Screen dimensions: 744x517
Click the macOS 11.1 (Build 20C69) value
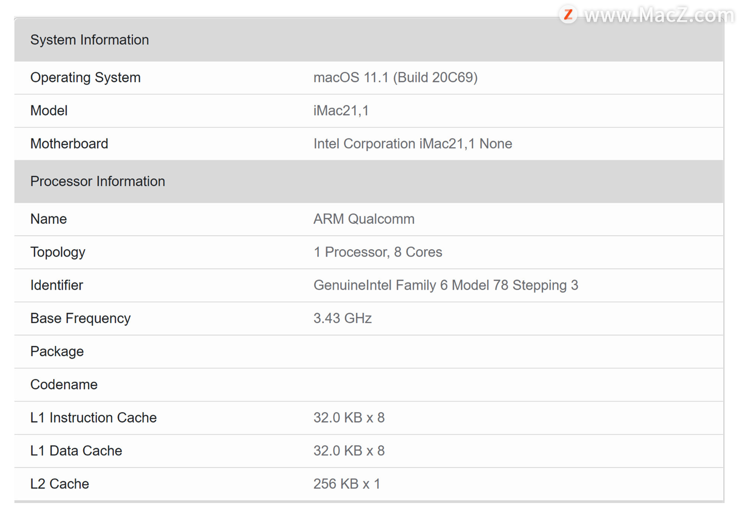pos(395,78)
